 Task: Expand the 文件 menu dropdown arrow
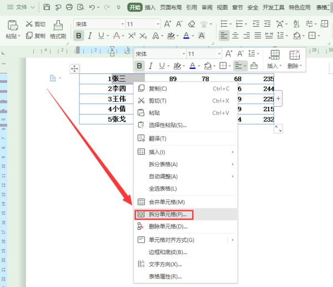coord(33,7)
